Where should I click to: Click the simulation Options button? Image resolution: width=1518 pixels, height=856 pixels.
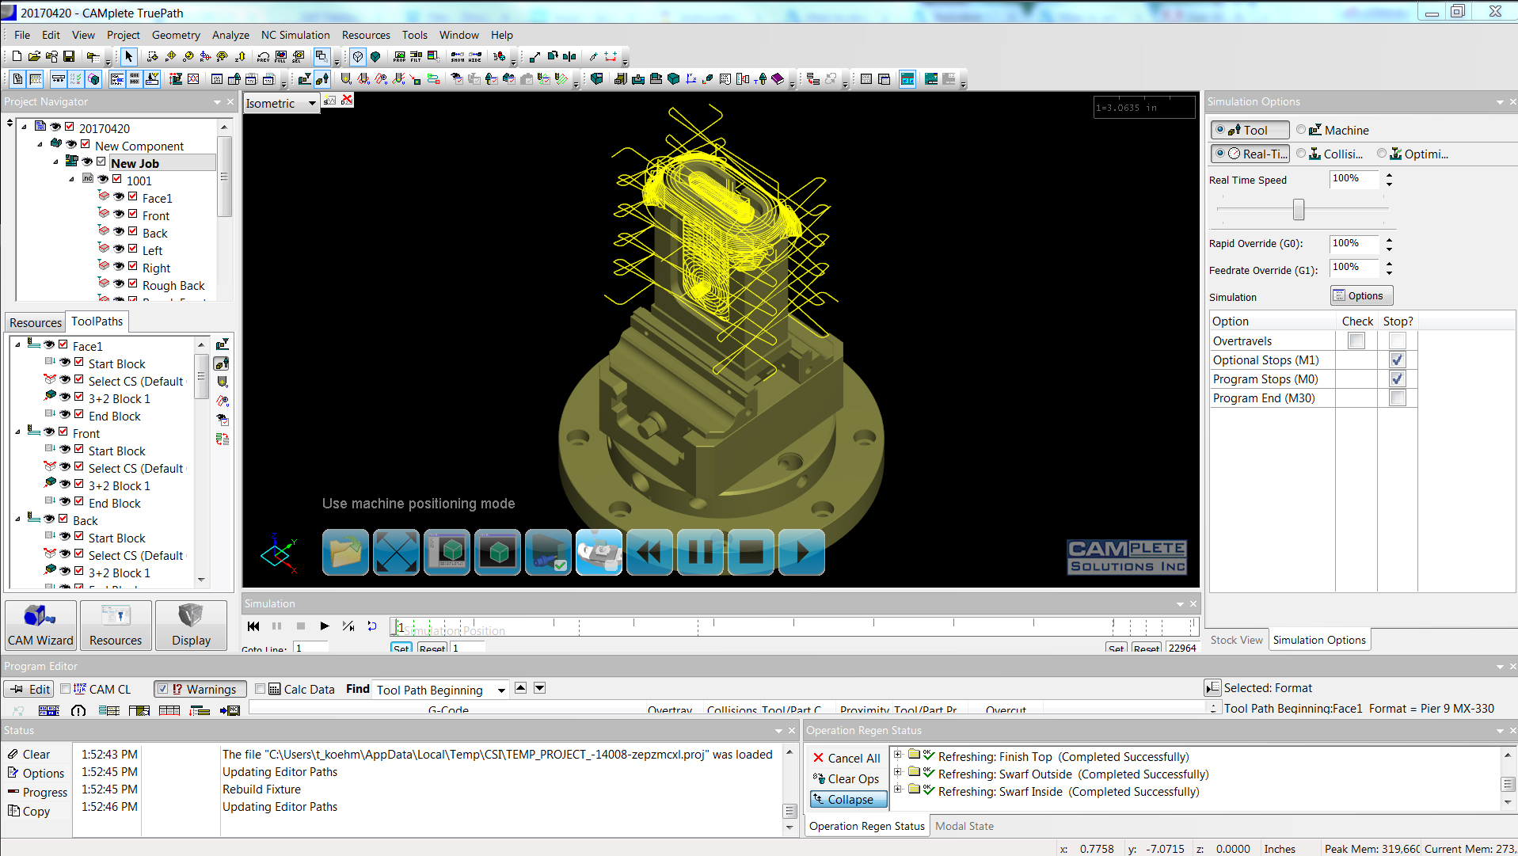tap(1361, 295)
